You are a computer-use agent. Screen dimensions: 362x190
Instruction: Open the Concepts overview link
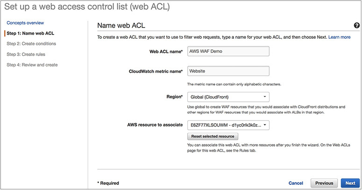25,23
